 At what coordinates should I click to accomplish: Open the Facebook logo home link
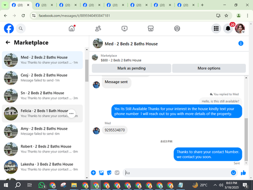pyautogui.click(x=9, y=28)
